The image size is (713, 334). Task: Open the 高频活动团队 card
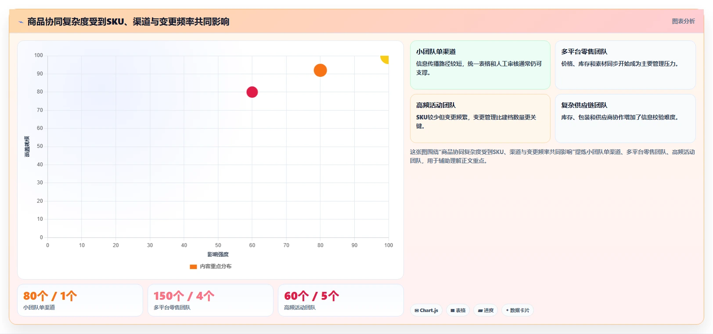coord(480,119)
